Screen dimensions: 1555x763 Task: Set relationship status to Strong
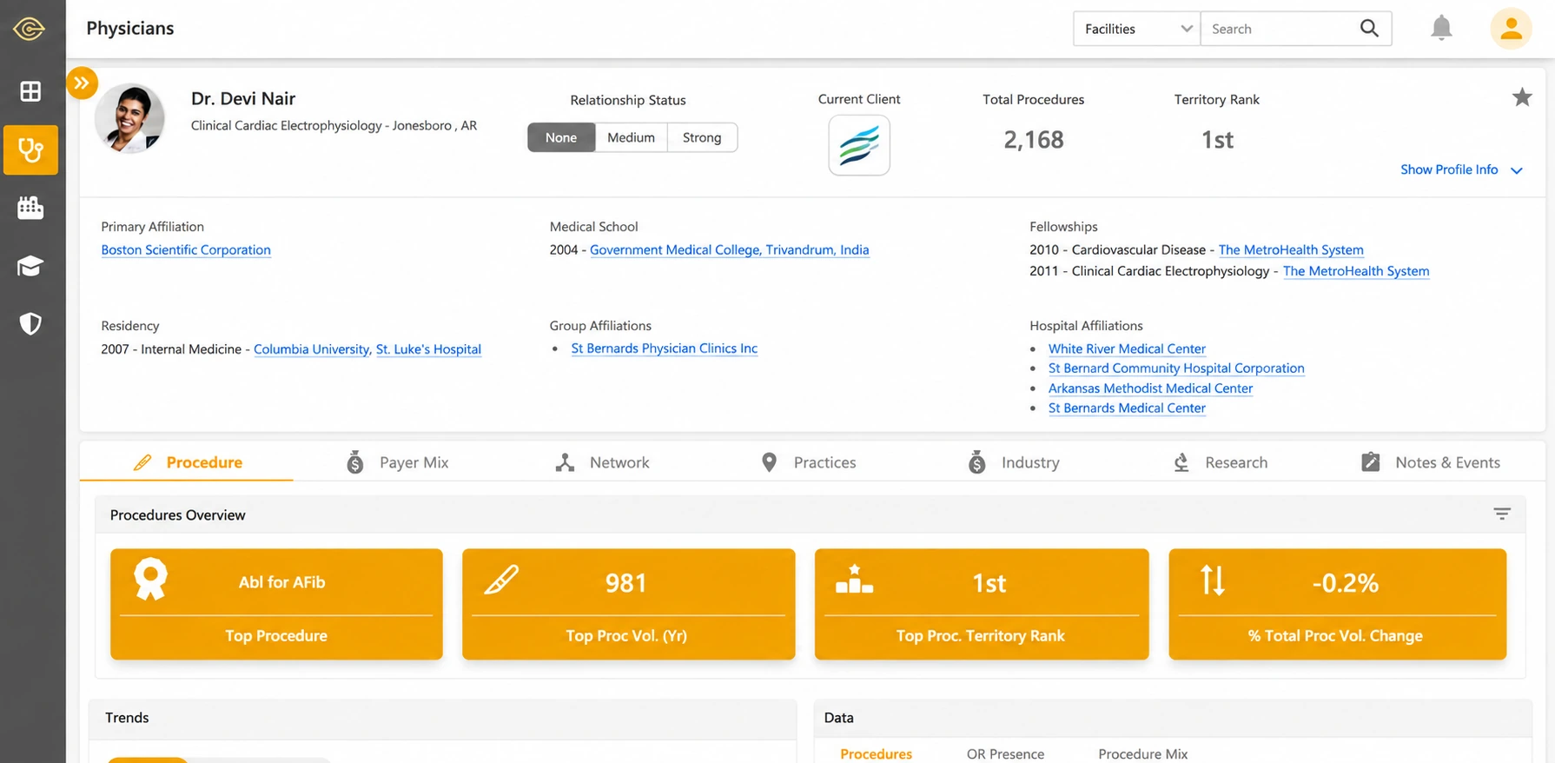(702, 137)
